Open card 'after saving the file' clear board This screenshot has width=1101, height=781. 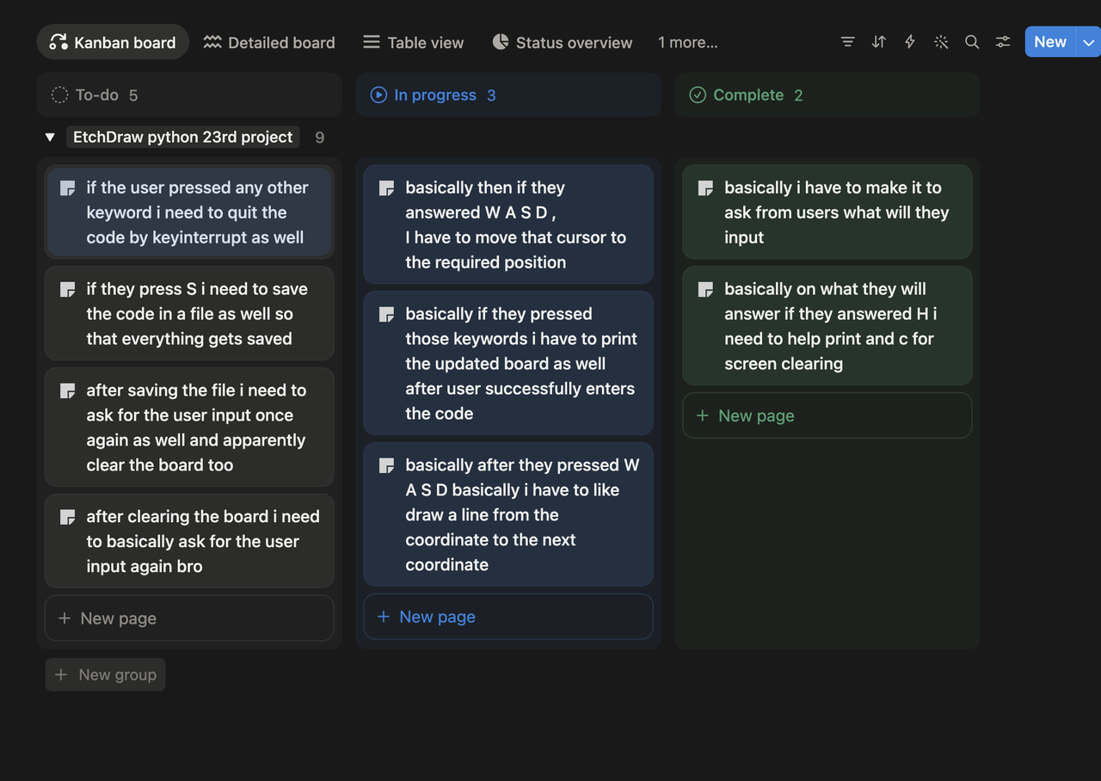[189, 427]
